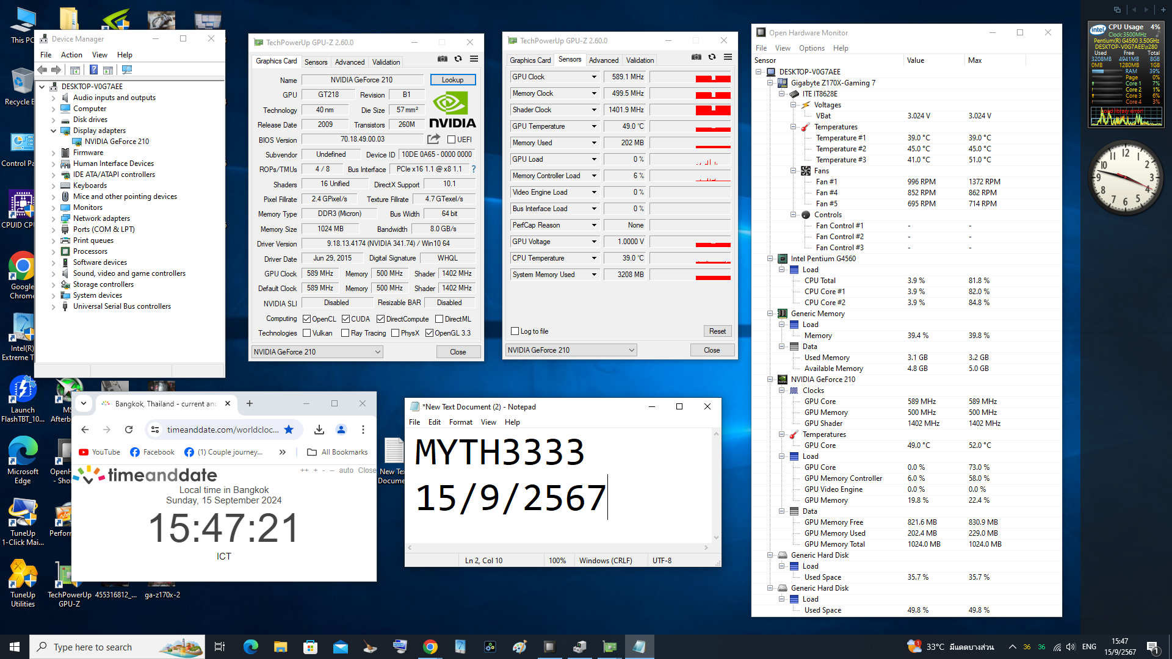Click the refresh icon in GPU-Z Graphics Card window
1172x659 pixels.
[458, 59]
